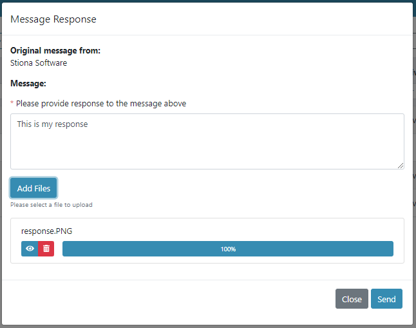Click the resize handle of the response text box
The width and height of the screenshot is (416, 328).
[401, 166]
